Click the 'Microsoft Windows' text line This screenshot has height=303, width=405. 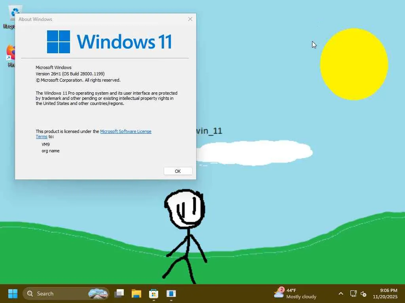[53, 67]
